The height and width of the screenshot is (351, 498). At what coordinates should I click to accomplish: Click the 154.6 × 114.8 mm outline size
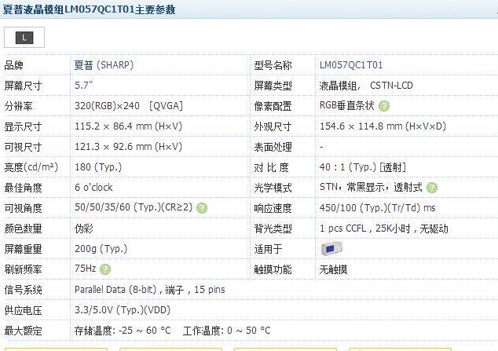[x=383, y=126]
